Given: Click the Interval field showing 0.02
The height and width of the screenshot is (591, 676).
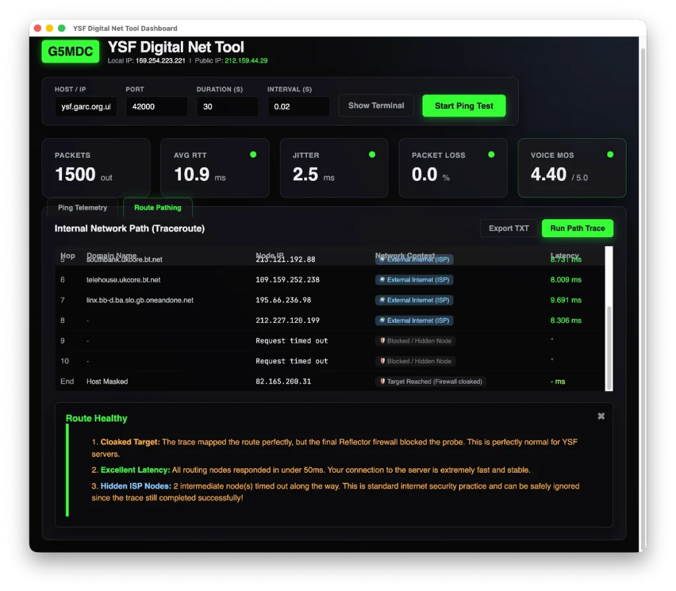Looking at the screenshot, I should click(298, 106).
